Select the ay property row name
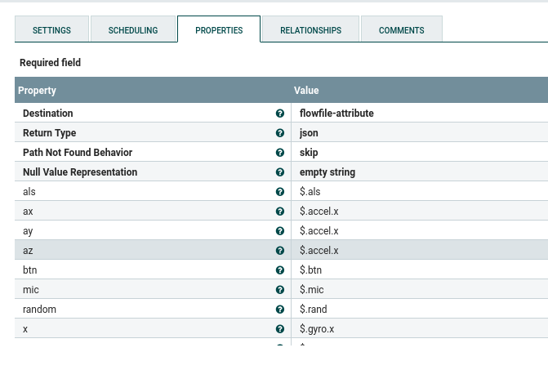This screenshot has height=370, width=548. (28, 231)
